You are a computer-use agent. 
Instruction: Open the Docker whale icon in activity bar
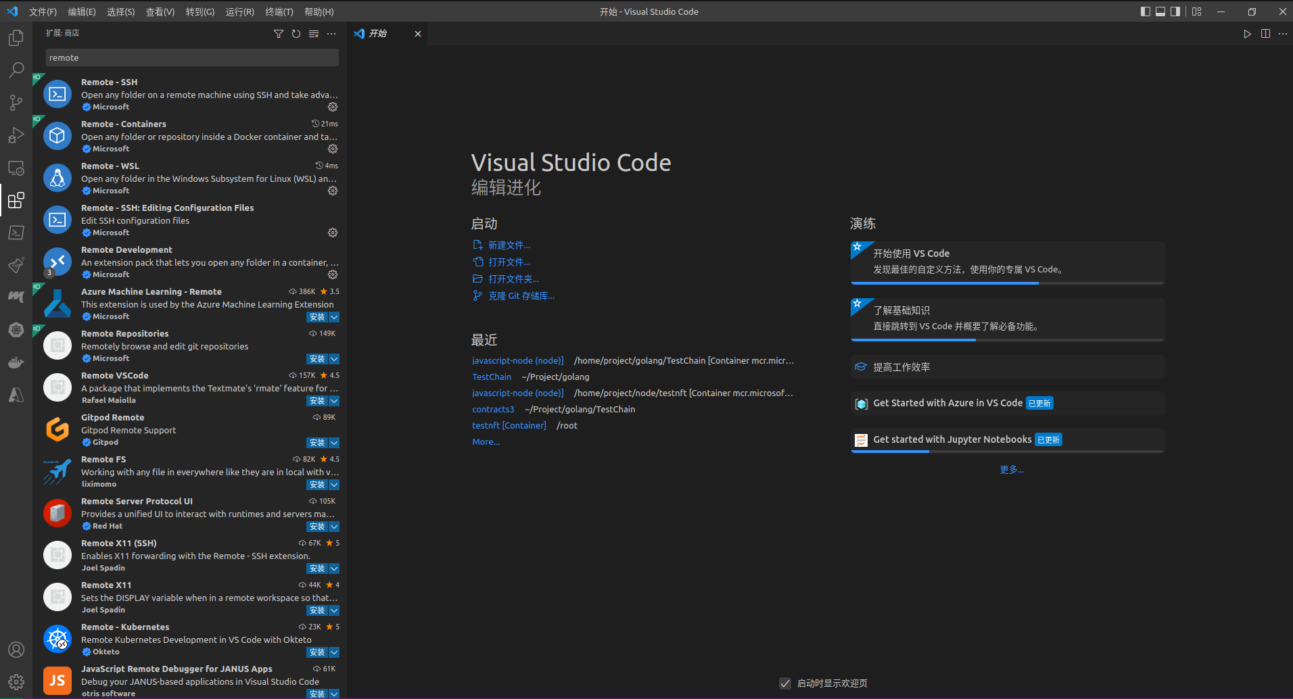coord(16,362)
